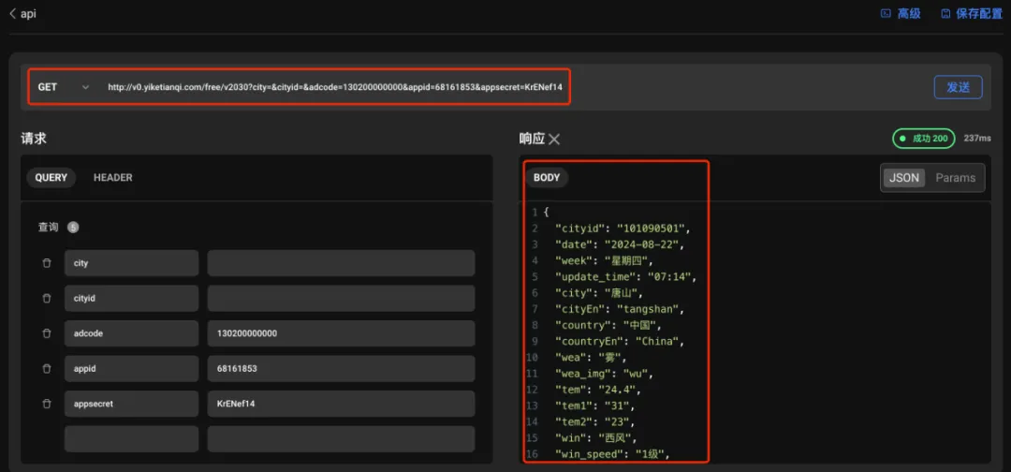Switch to the QUERY tab
The image size is (1011, 472).
click(x=51, y=177)
